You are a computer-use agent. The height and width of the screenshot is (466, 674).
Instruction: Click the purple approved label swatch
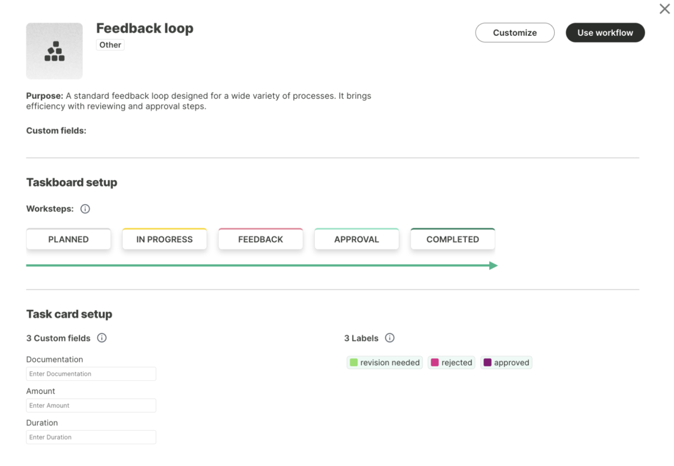487,363
